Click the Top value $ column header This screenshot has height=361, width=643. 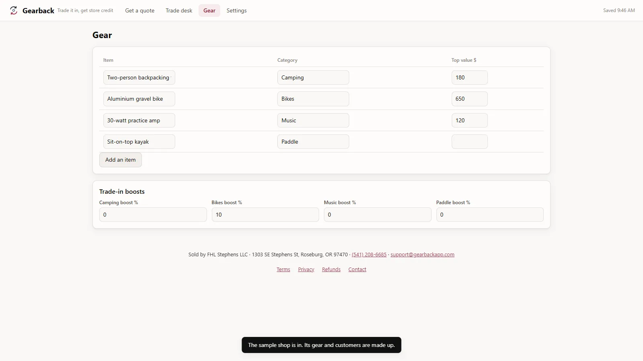coord(464,60)
